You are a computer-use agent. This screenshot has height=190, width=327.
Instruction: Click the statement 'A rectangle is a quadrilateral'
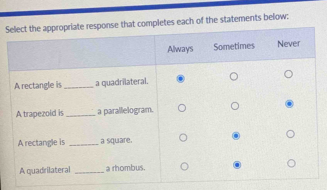coord(81,84)
